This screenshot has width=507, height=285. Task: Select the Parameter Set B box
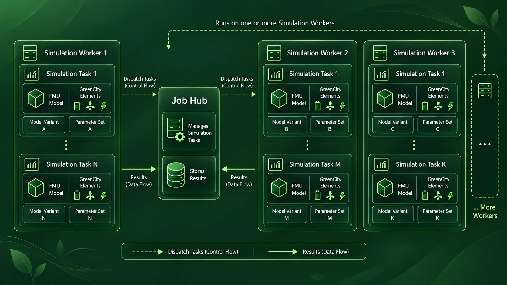click(x=330, y=125)
